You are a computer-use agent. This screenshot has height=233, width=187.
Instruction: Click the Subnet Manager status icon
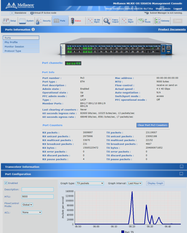[146, 13]
